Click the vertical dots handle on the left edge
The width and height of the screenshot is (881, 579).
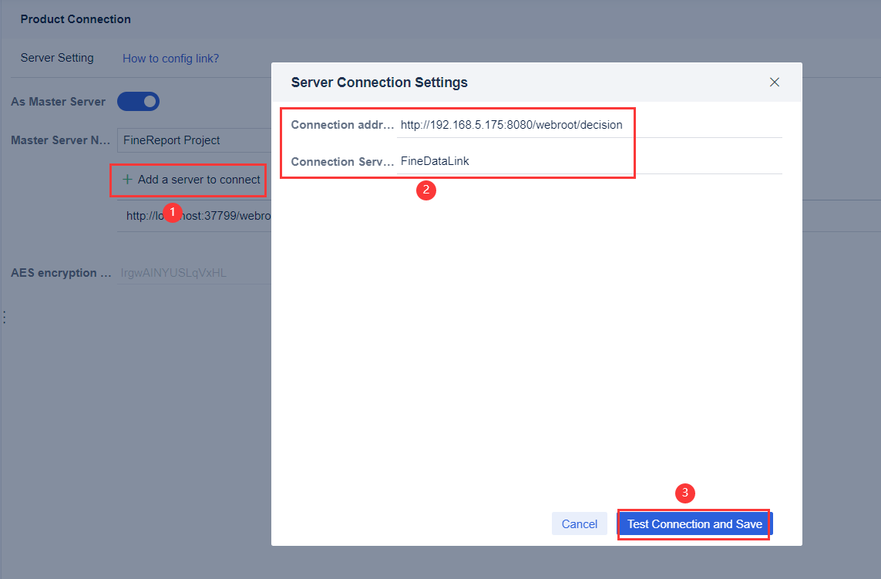[4, 317]
